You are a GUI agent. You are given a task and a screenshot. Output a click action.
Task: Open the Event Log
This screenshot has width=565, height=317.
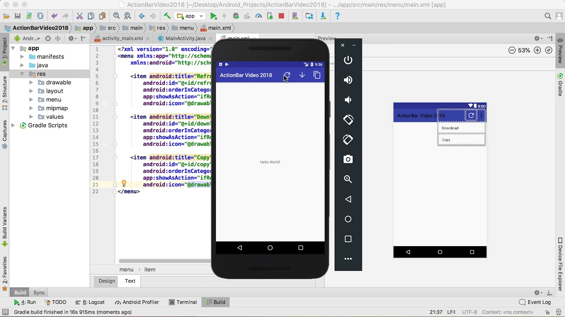tap(535, 302)
